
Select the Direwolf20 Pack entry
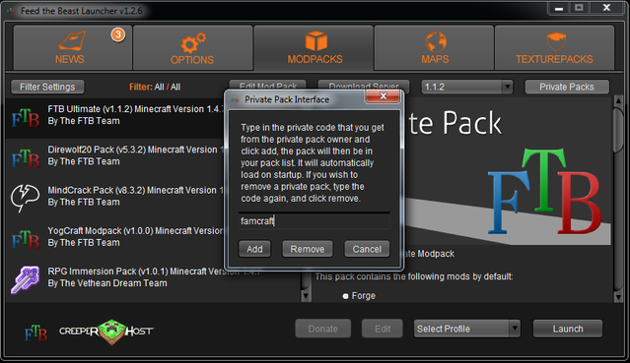coord(115,158)
